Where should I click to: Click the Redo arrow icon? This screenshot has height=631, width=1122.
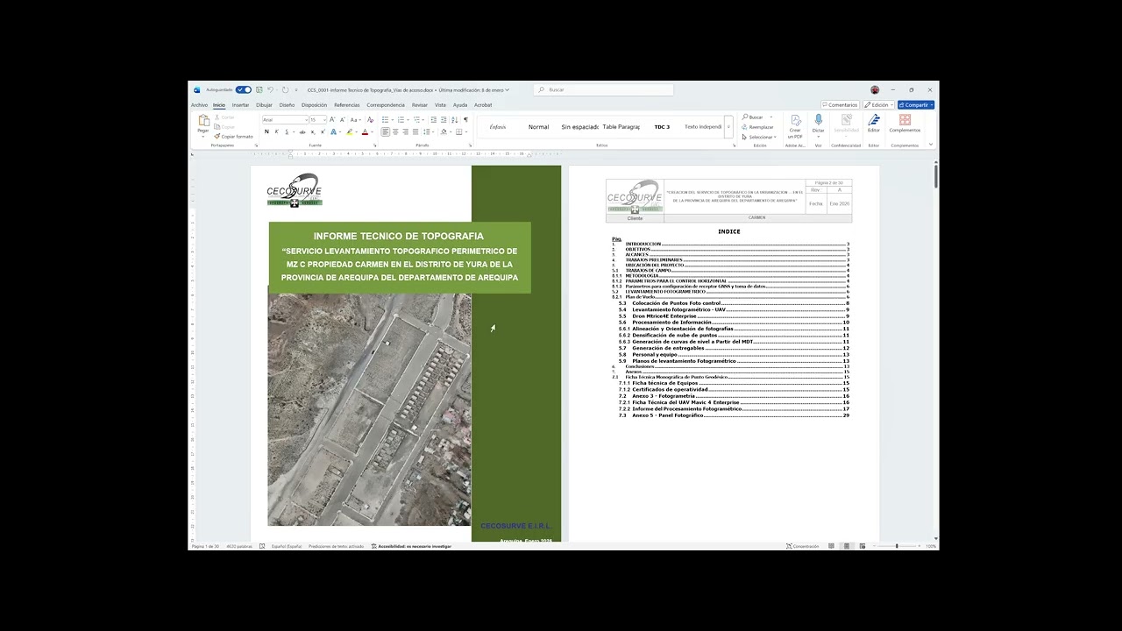(x=285, y=89)
